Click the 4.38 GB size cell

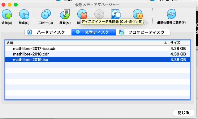tap(178, 59)
